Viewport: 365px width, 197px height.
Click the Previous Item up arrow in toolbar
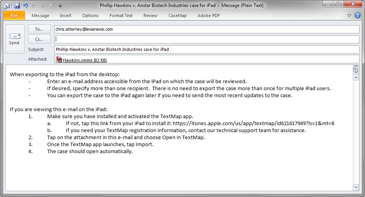point(43,6)
